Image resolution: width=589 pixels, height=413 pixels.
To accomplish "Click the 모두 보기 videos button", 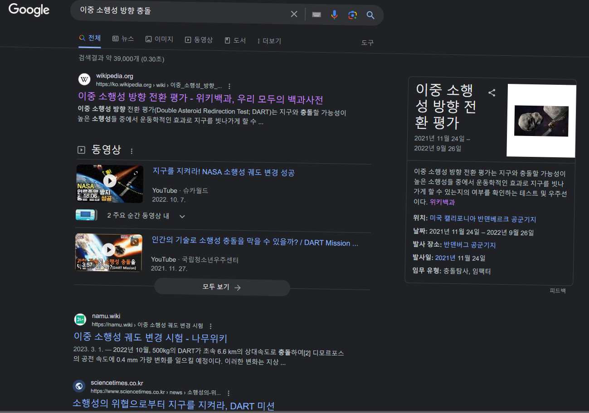I will [x=222, y=287].
